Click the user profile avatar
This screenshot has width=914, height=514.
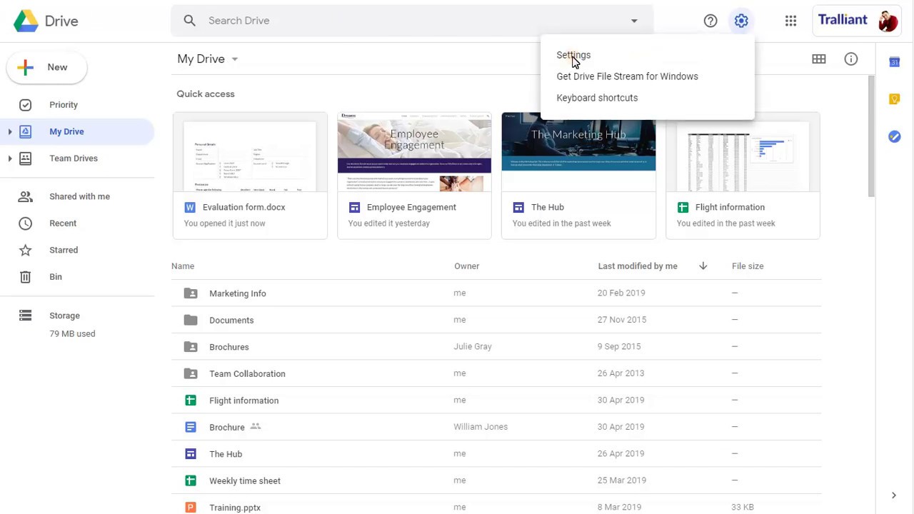point(888,21)
